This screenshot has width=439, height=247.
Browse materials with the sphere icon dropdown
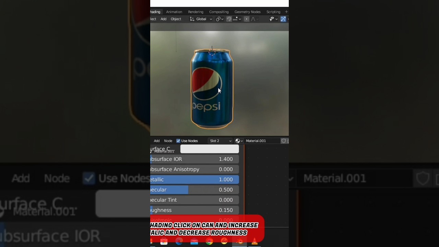point(239,141)
